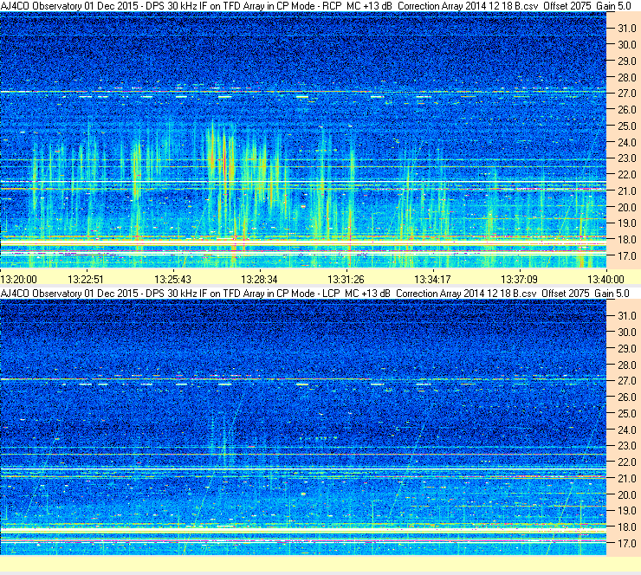Viewport: 641px width, 575px height.
Task: Click the 13:40:00 time axis label
Action: tap(605, 280)
